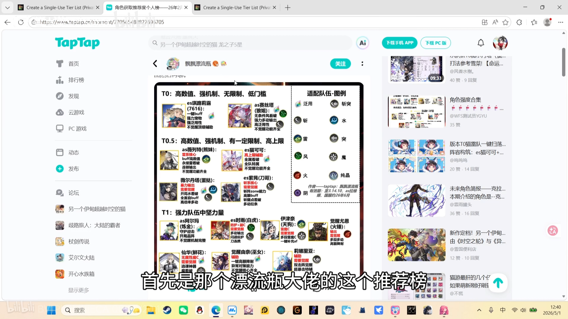Open split screen icon in address bar
The height and width of the screenshot is (319, 568).
pos(485,22)
